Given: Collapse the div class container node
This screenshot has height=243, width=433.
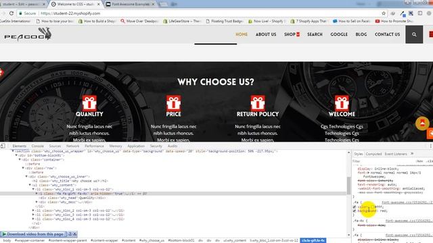Looking at the screenshot, I should point(20,160).
